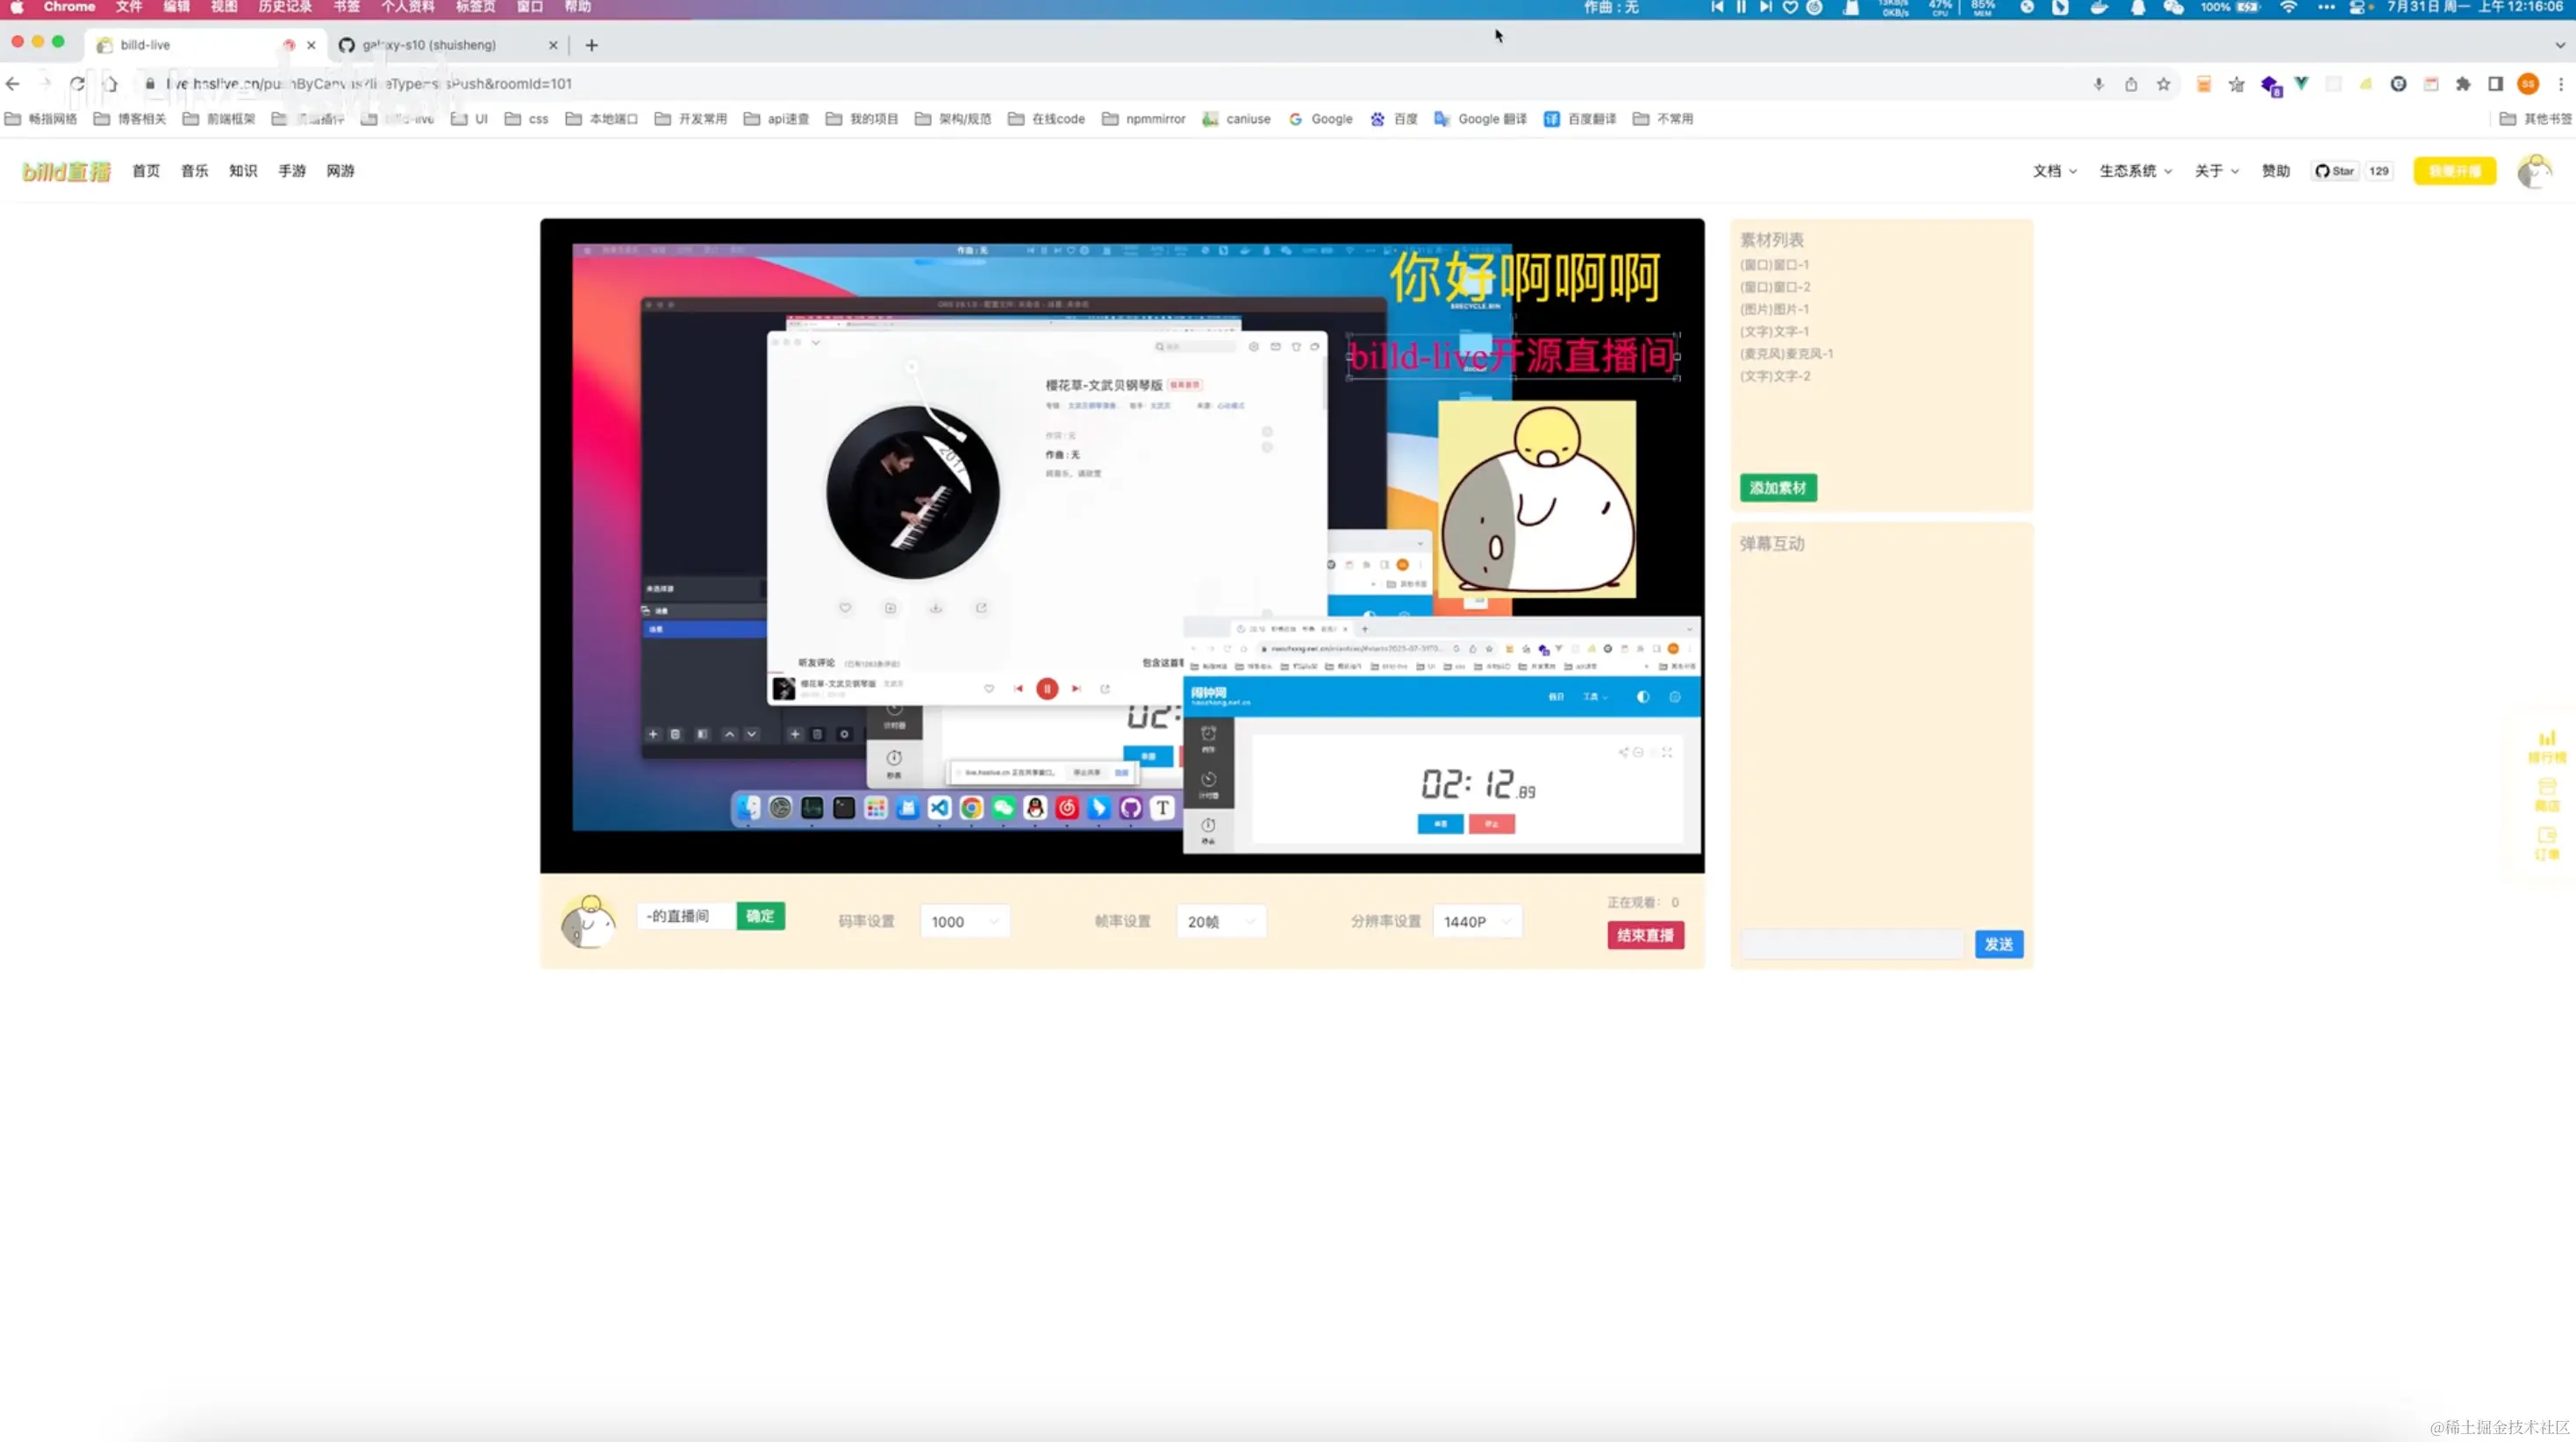
Task: Click the Wi-Fi icon in menu bar
Action: (2289, 7)
